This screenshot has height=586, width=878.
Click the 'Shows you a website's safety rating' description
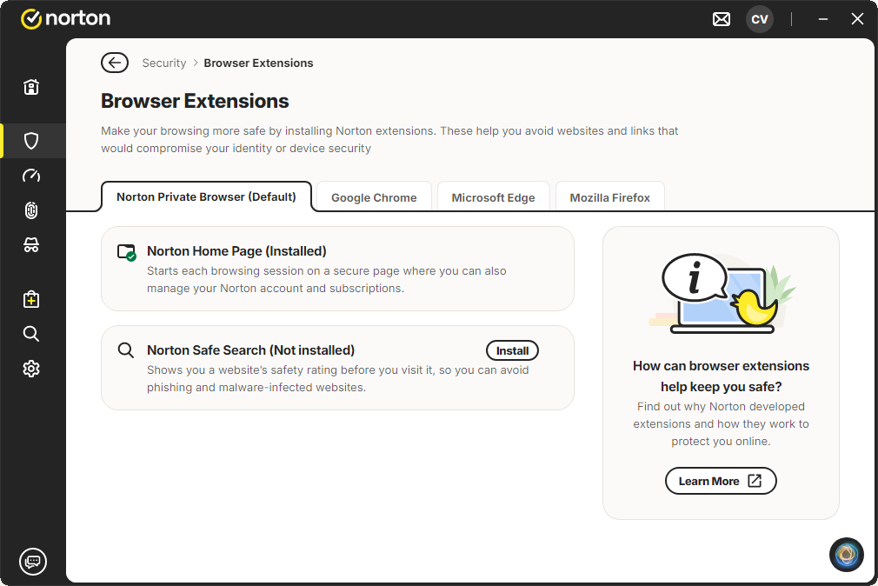click(337, 379)
